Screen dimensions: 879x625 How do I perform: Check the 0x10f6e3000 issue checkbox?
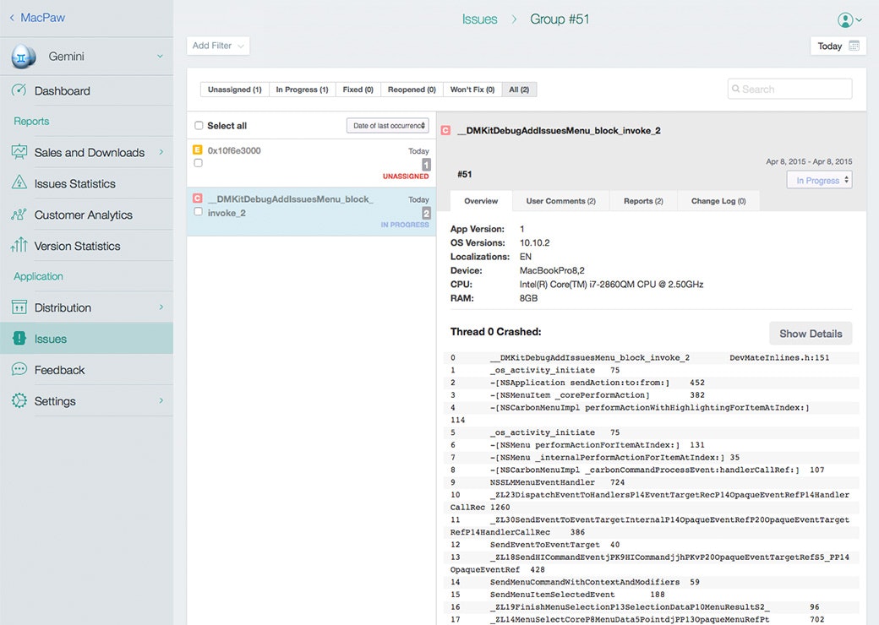198,163
